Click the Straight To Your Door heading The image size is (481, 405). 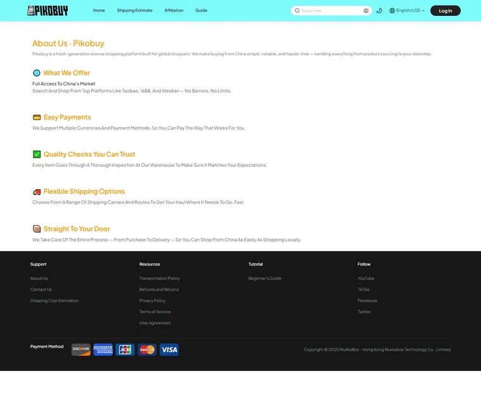point(77,229)
